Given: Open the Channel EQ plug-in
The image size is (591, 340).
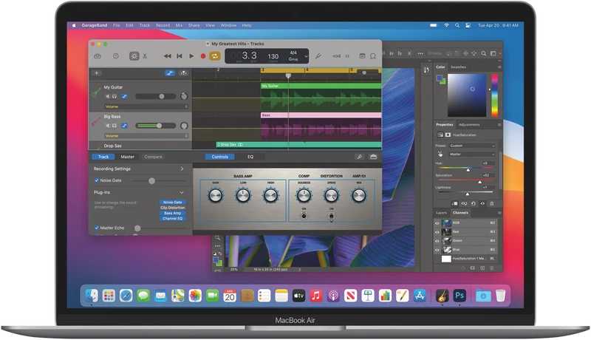Looking at the screenshot, I should pos(173,218).
